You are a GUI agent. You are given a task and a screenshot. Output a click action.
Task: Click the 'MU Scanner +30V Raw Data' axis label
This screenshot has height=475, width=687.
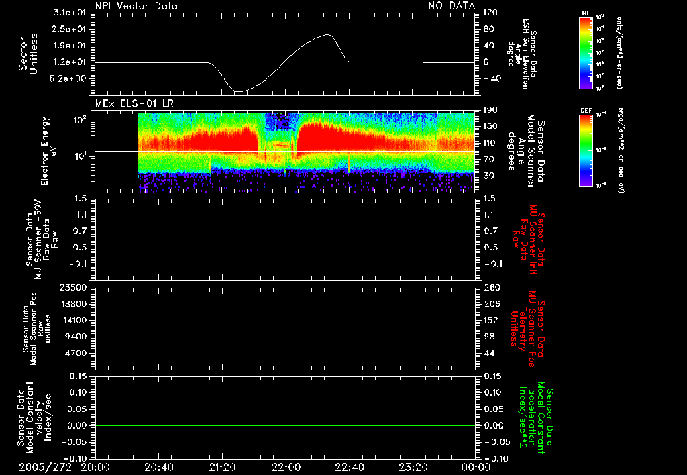(x=42, y=240)
